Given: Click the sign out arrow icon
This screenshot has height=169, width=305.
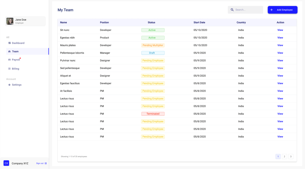Looking at the screenshot, I should (x=46, y=163).
